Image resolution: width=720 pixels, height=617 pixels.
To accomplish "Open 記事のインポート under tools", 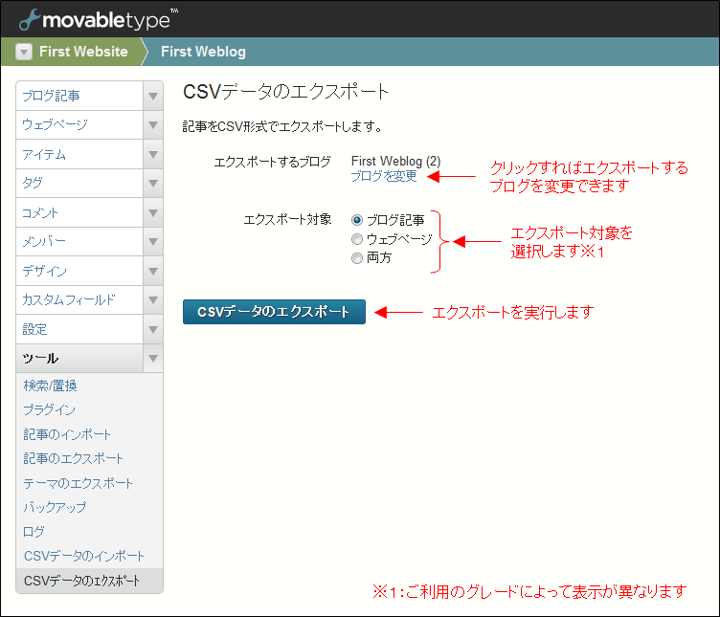I will [67, 434].
